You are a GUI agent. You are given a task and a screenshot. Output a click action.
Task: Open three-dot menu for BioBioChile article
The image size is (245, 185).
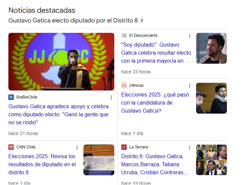pos(111,98)
